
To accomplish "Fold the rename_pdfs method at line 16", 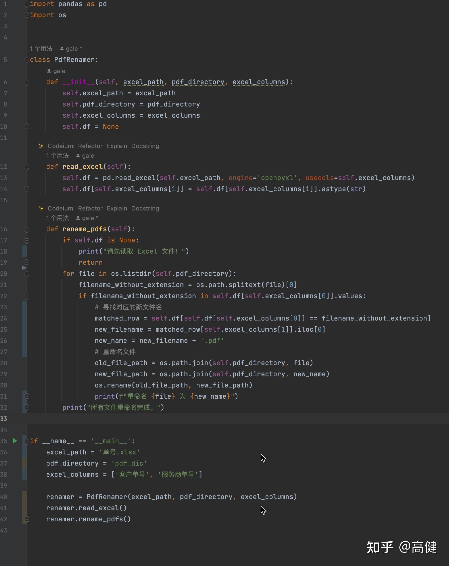I will tap(27, 229).
